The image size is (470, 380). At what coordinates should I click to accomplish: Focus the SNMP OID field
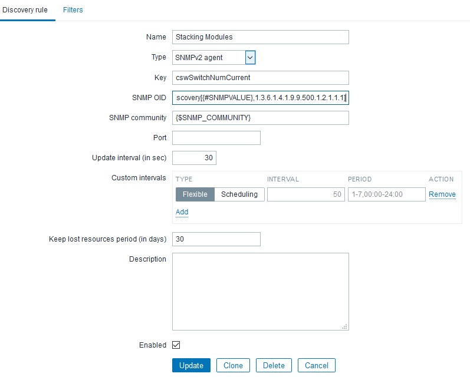click(x=260, y=98)
